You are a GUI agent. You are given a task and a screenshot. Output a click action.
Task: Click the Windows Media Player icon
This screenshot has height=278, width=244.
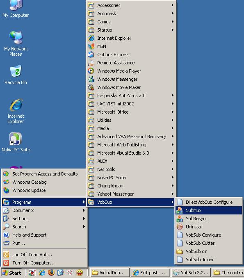point(91,71)
